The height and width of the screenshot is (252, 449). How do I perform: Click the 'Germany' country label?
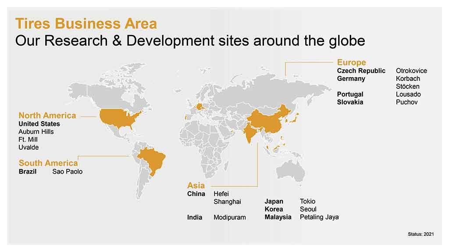(351, 79)
